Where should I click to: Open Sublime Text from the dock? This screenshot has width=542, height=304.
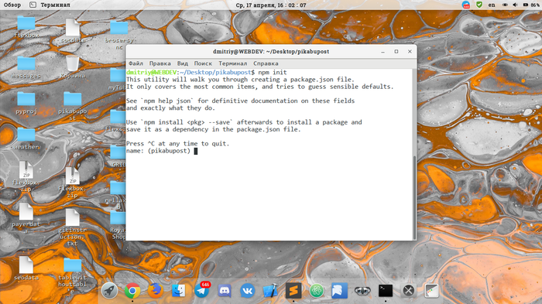293,291
